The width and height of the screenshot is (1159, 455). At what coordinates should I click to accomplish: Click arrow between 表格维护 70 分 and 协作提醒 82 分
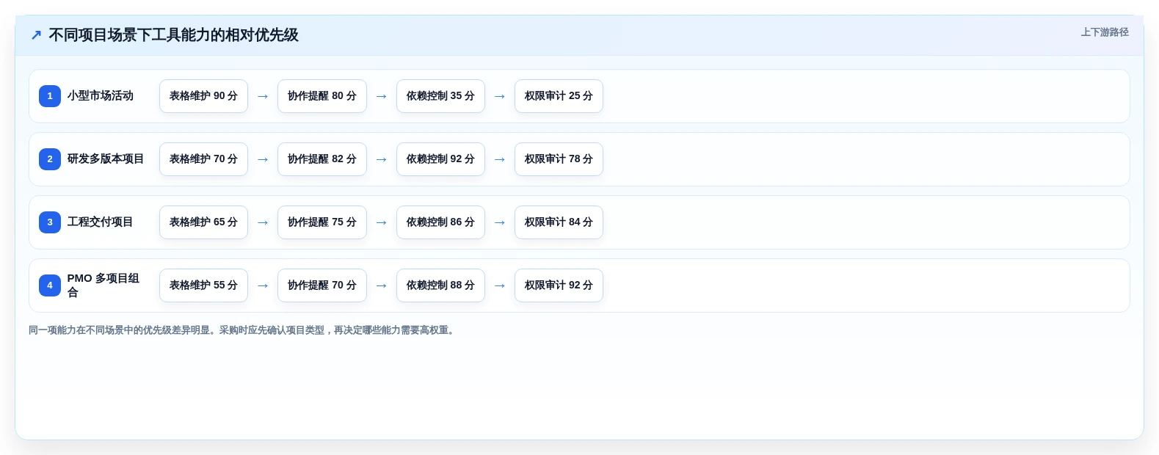click(x=263, y=159)
